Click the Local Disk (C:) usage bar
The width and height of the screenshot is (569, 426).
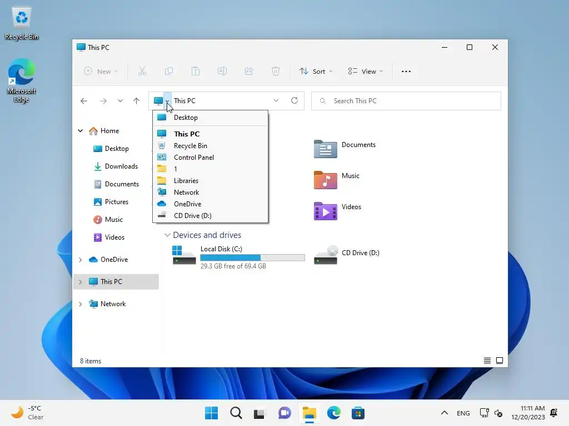[x=253, y=257]
